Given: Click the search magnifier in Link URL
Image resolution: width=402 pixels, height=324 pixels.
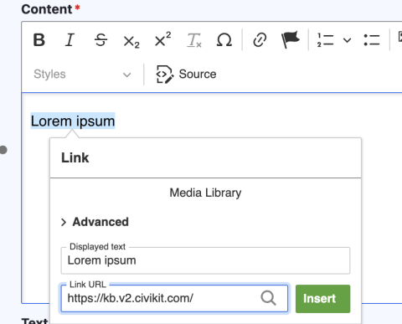Looking at the screenshot, I should 269,298.
